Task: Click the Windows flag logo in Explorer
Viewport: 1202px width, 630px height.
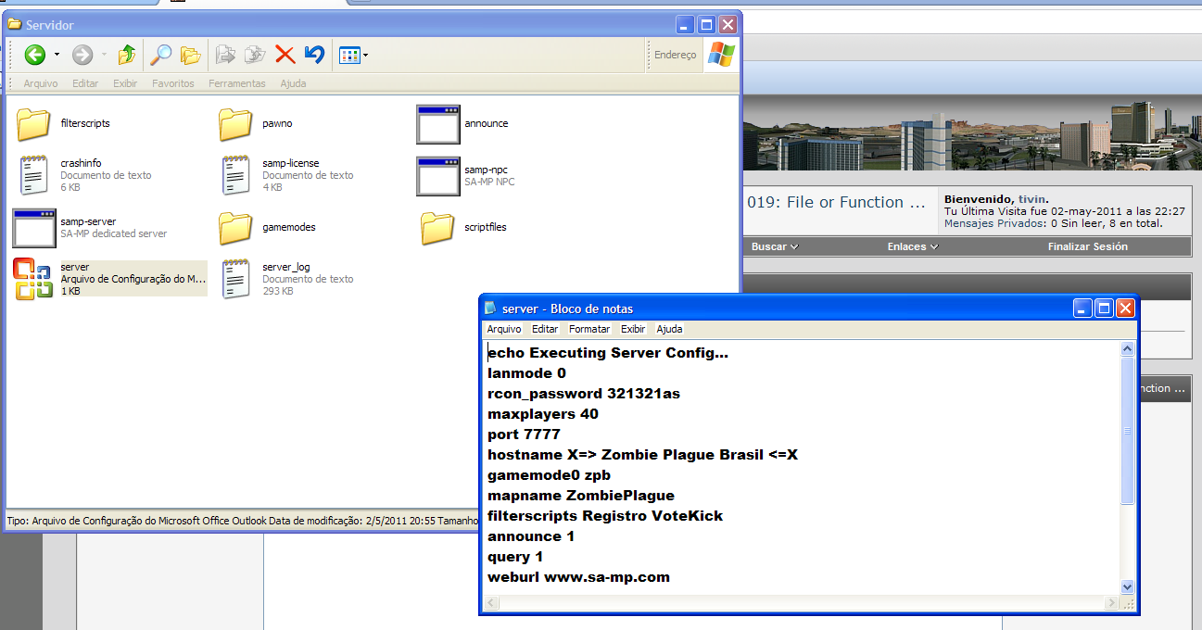Action: tap(721, 55)
